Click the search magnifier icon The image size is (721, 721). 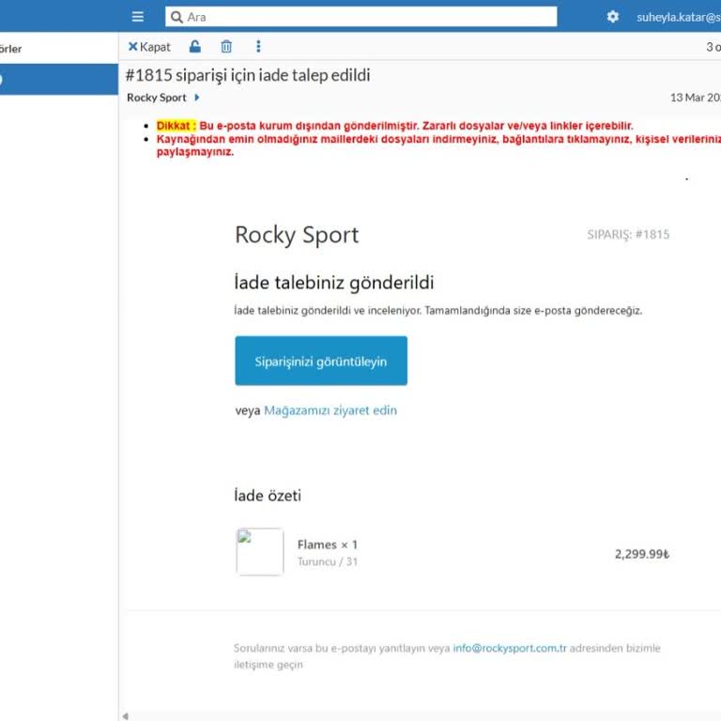176,17
